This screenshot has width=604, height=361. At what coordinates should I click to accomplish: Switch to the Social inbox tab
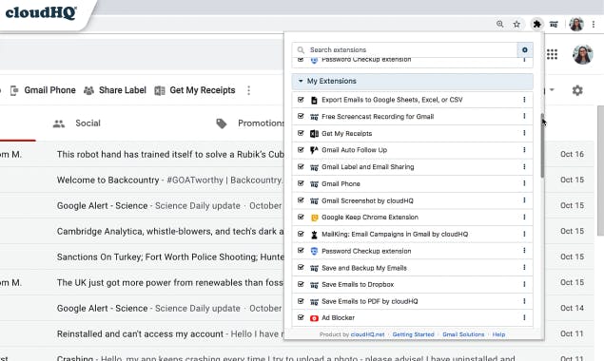[x=77, y=123]
